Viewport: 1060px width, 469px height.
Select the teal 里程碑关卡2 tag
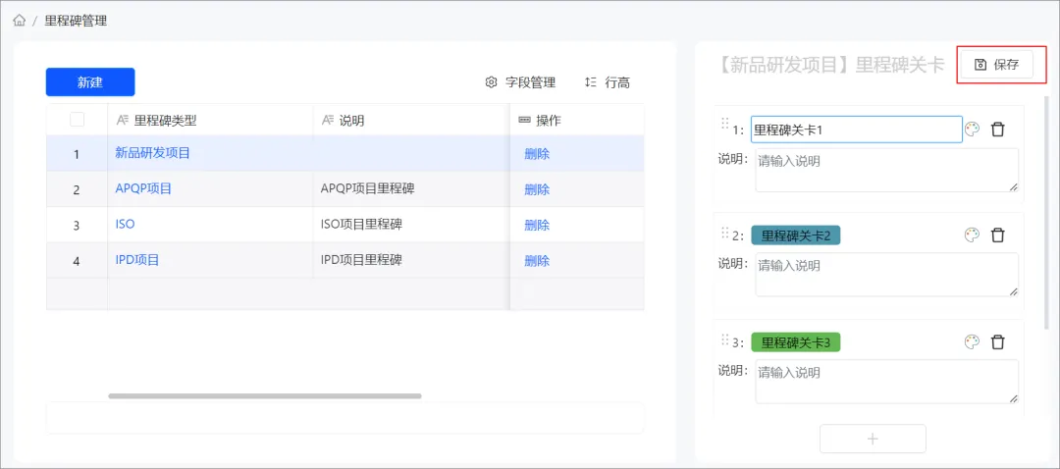click(x=796, y=235)
